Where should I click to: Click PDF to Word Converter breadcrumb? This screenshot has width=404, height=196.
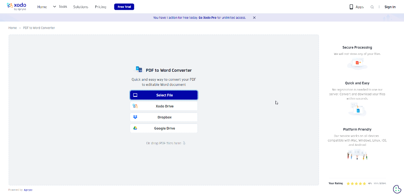39,28
